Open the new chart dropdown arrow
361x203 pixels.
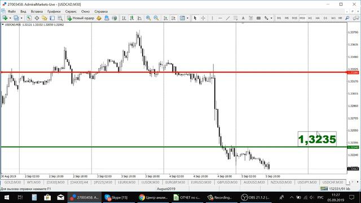(10, 18)
